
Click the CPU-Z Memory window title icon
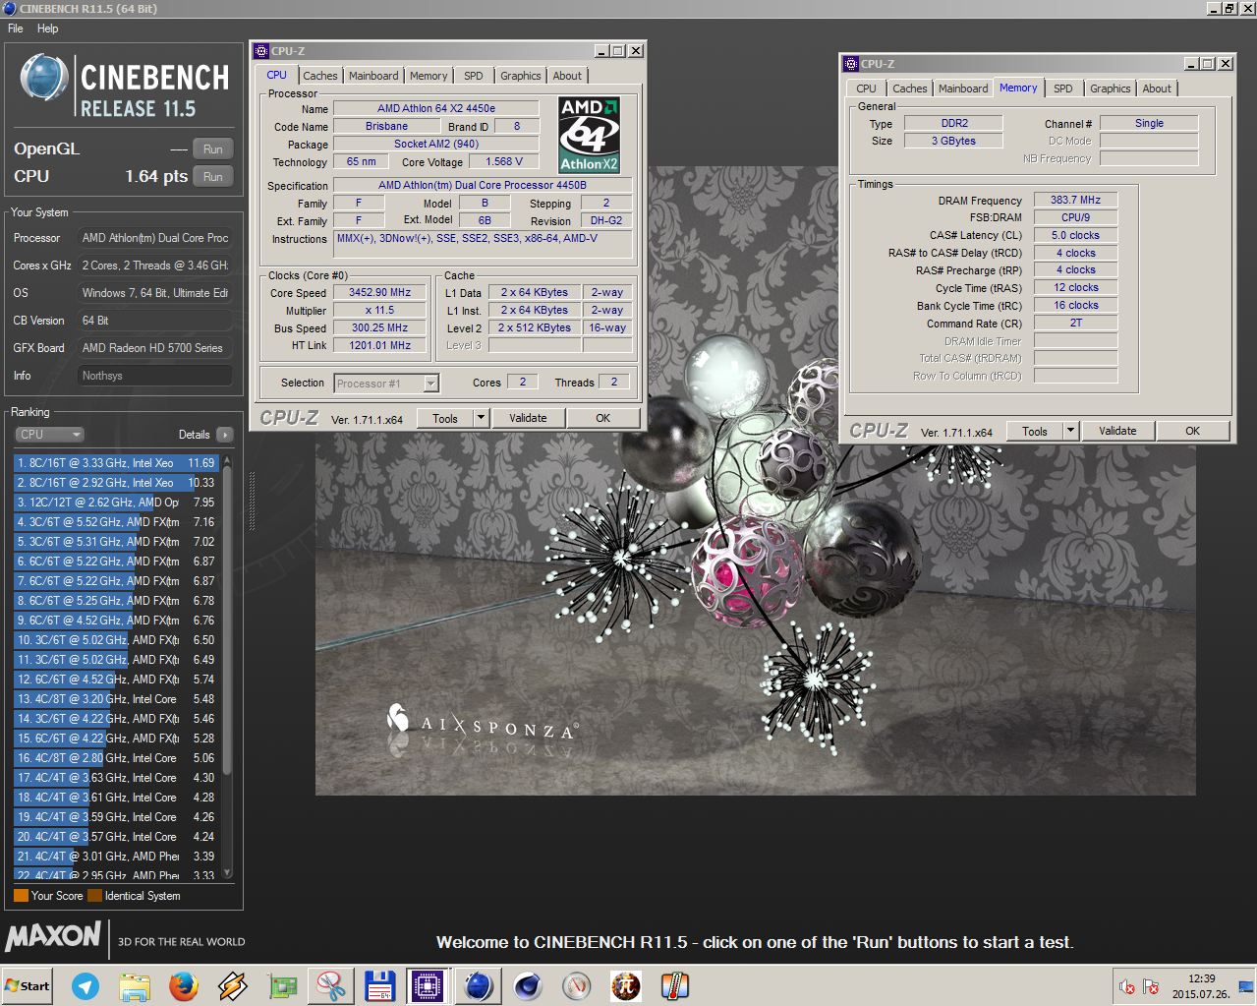851,64
